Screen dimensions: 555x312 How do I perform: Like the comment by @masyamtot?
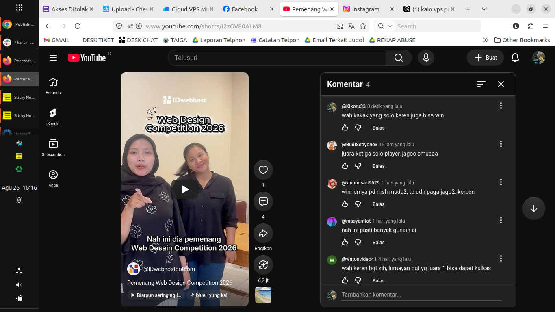tap(345, 242)
